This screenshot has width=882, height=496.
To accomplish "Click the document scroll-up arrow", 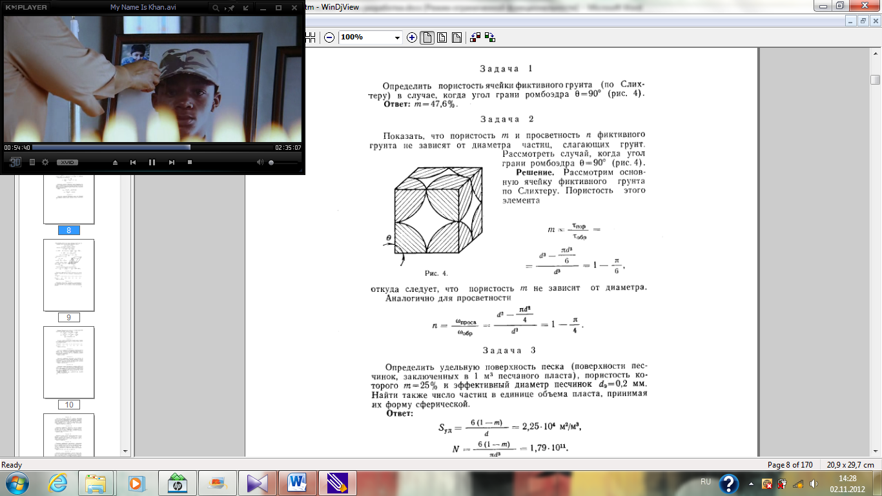I will 876,53.
